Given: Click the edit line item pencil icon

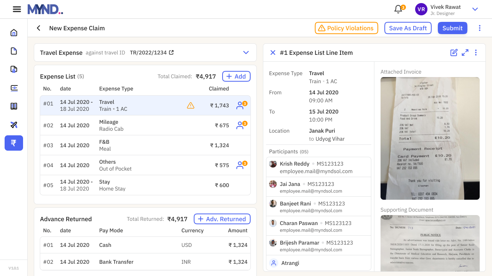Looking at the screenshot, I should (454, 53).
